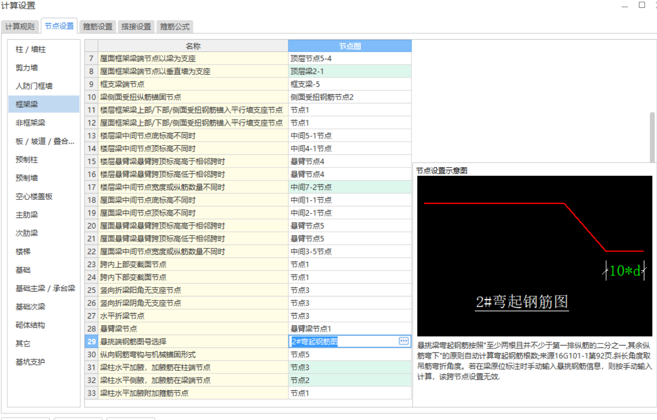This screenshot has height=420, width=657.
Task: Select cell 侧面受扭钢筋节点2
Action: 350,97
